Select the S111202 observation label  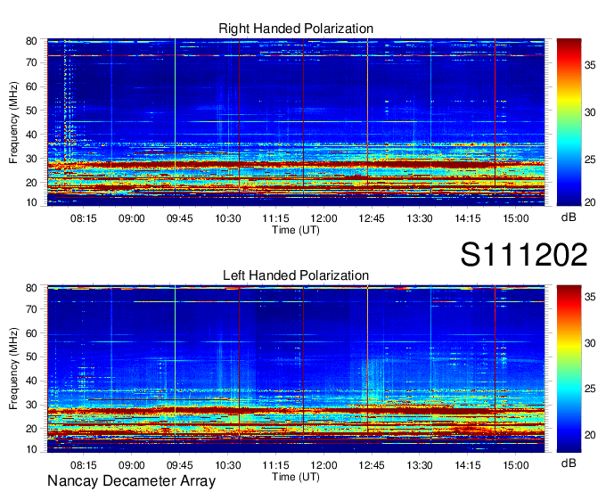(524, 254)
